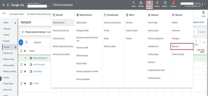Select Plánovač výkonu menu item
208x96 pixels.
click(63, 23)
